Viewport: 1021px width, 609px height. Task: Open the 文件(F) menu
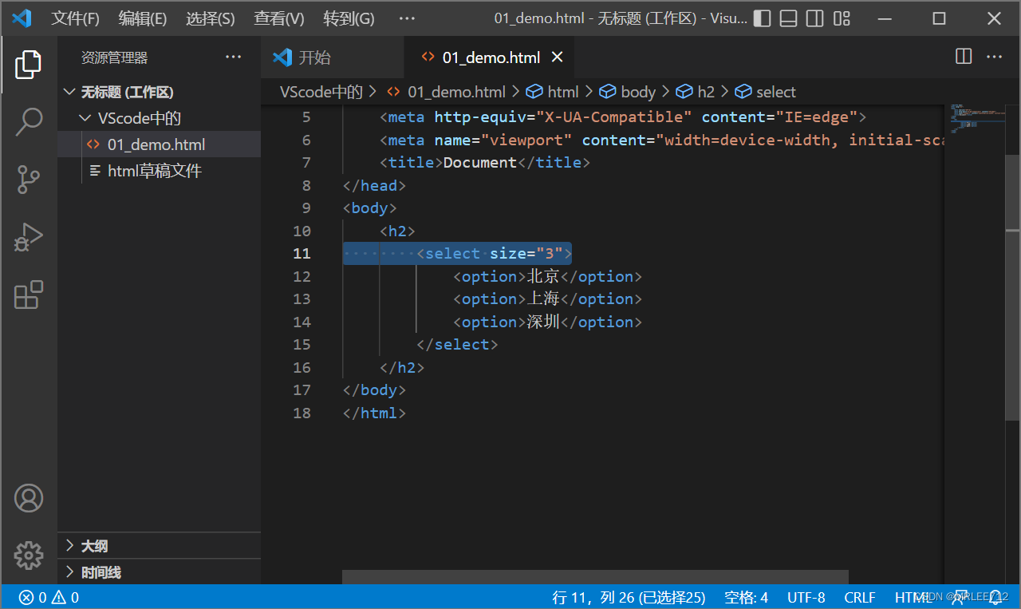click(76, 18)
